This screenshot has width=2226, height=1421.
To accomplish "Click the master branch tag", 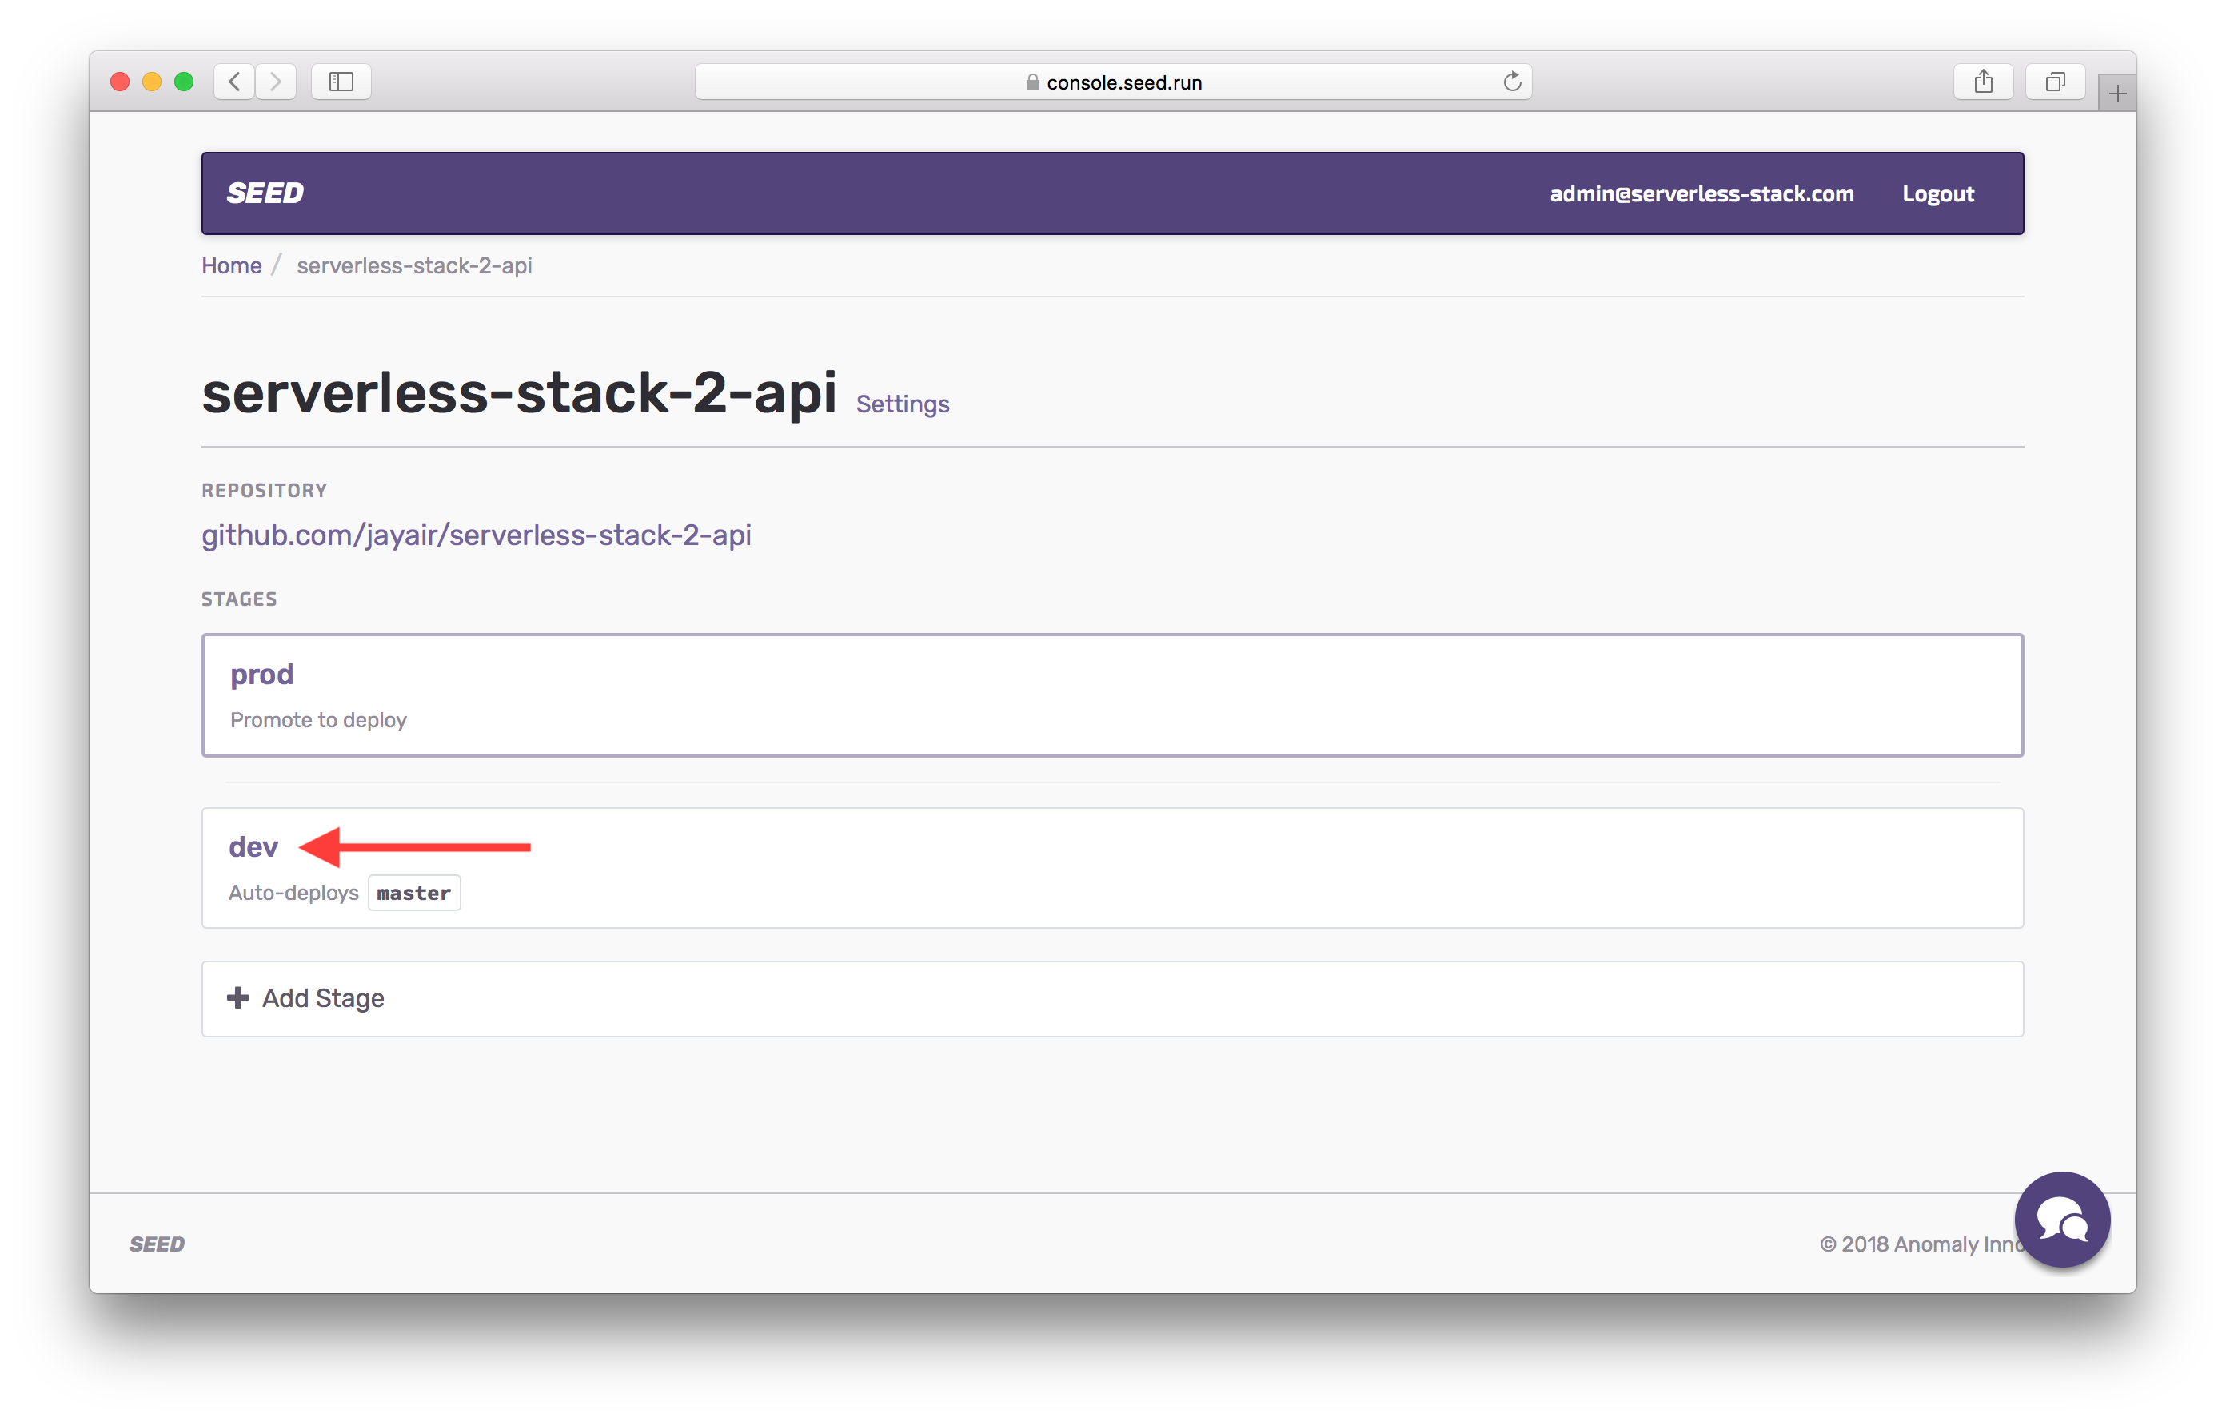I will pyautogui.click(x=413, y=893).
